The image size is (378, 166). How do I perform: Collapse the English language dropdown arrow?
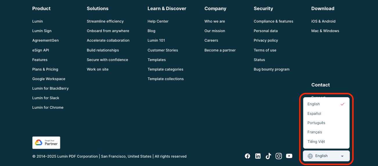click(x=342, y=156)
